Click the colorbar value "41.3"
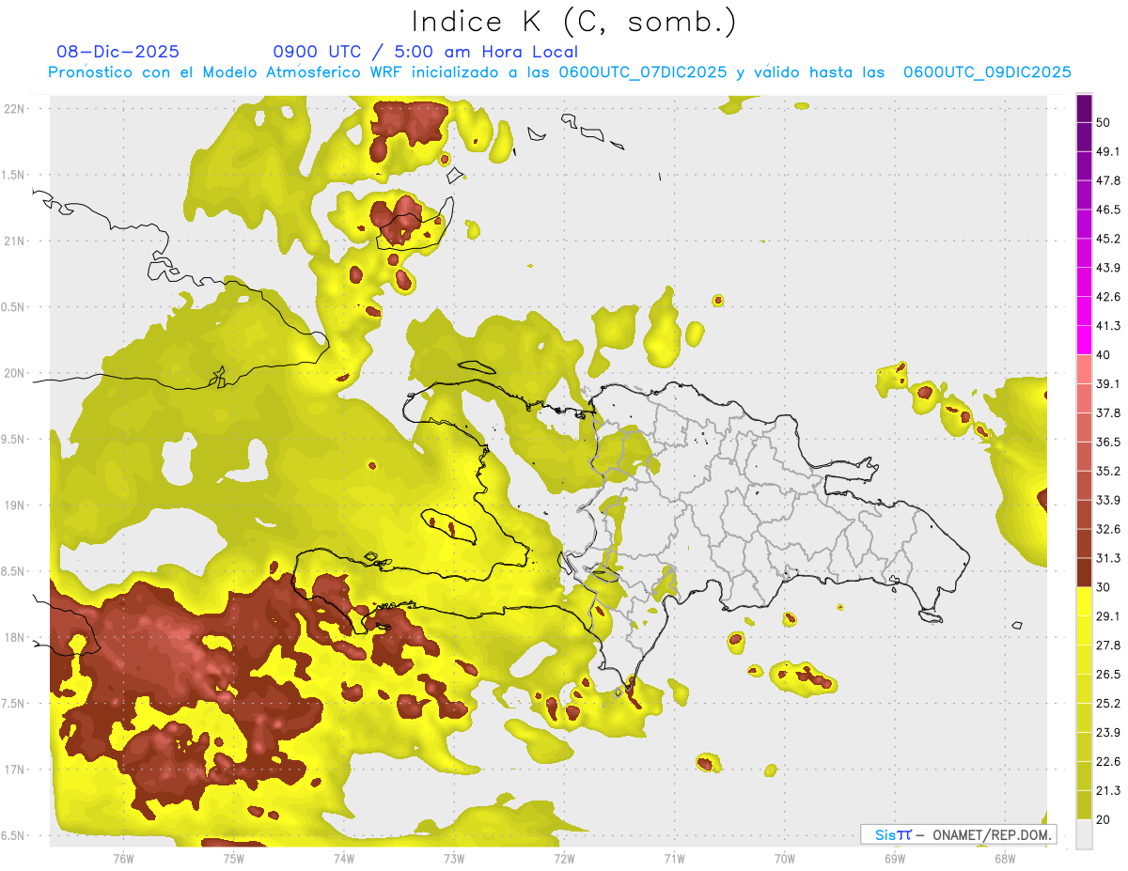 tap(1108, 326)
